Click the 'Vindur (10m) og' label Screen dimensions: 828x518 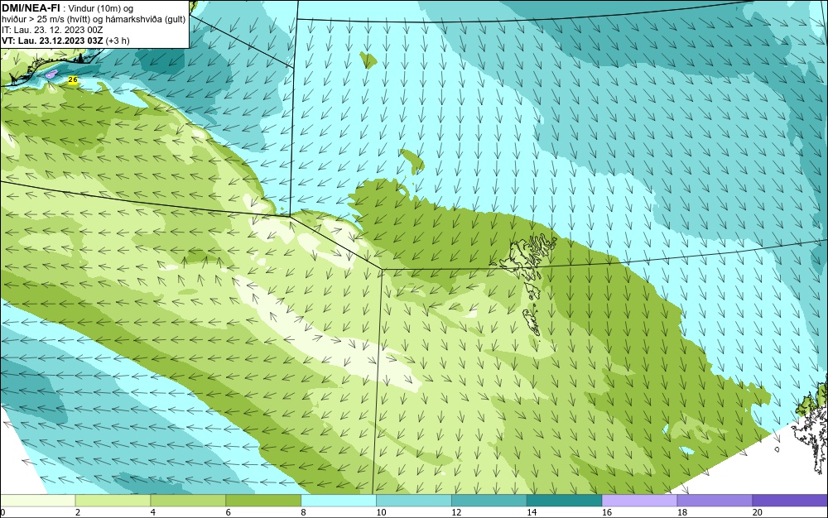[x=101, y=8]
